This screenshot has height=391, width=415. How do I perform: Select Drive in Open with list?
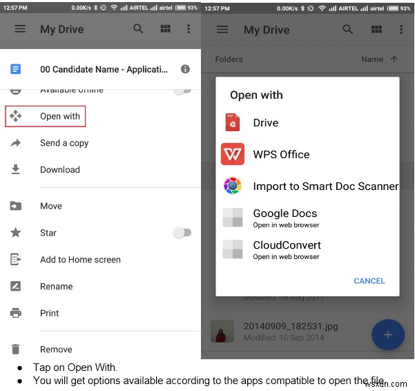tap(307, 122)
